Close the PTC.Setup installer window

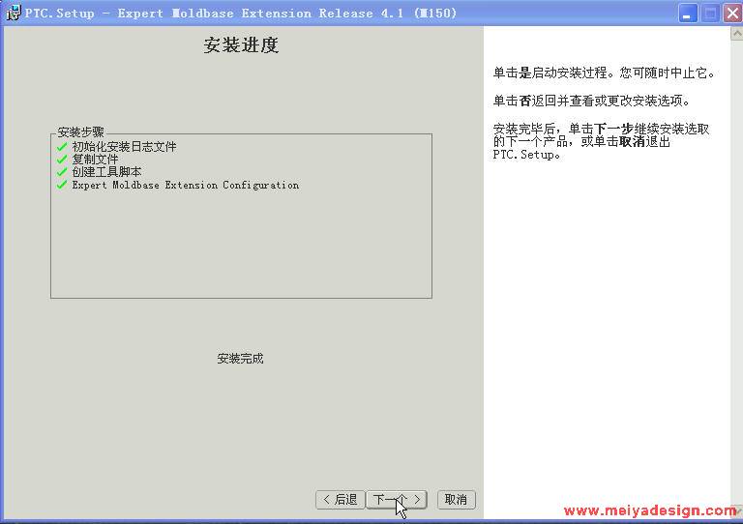point(732,14)
